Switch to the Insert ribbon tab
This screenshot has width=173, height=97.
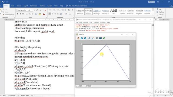pyautogui.click(x=12, y=6)
